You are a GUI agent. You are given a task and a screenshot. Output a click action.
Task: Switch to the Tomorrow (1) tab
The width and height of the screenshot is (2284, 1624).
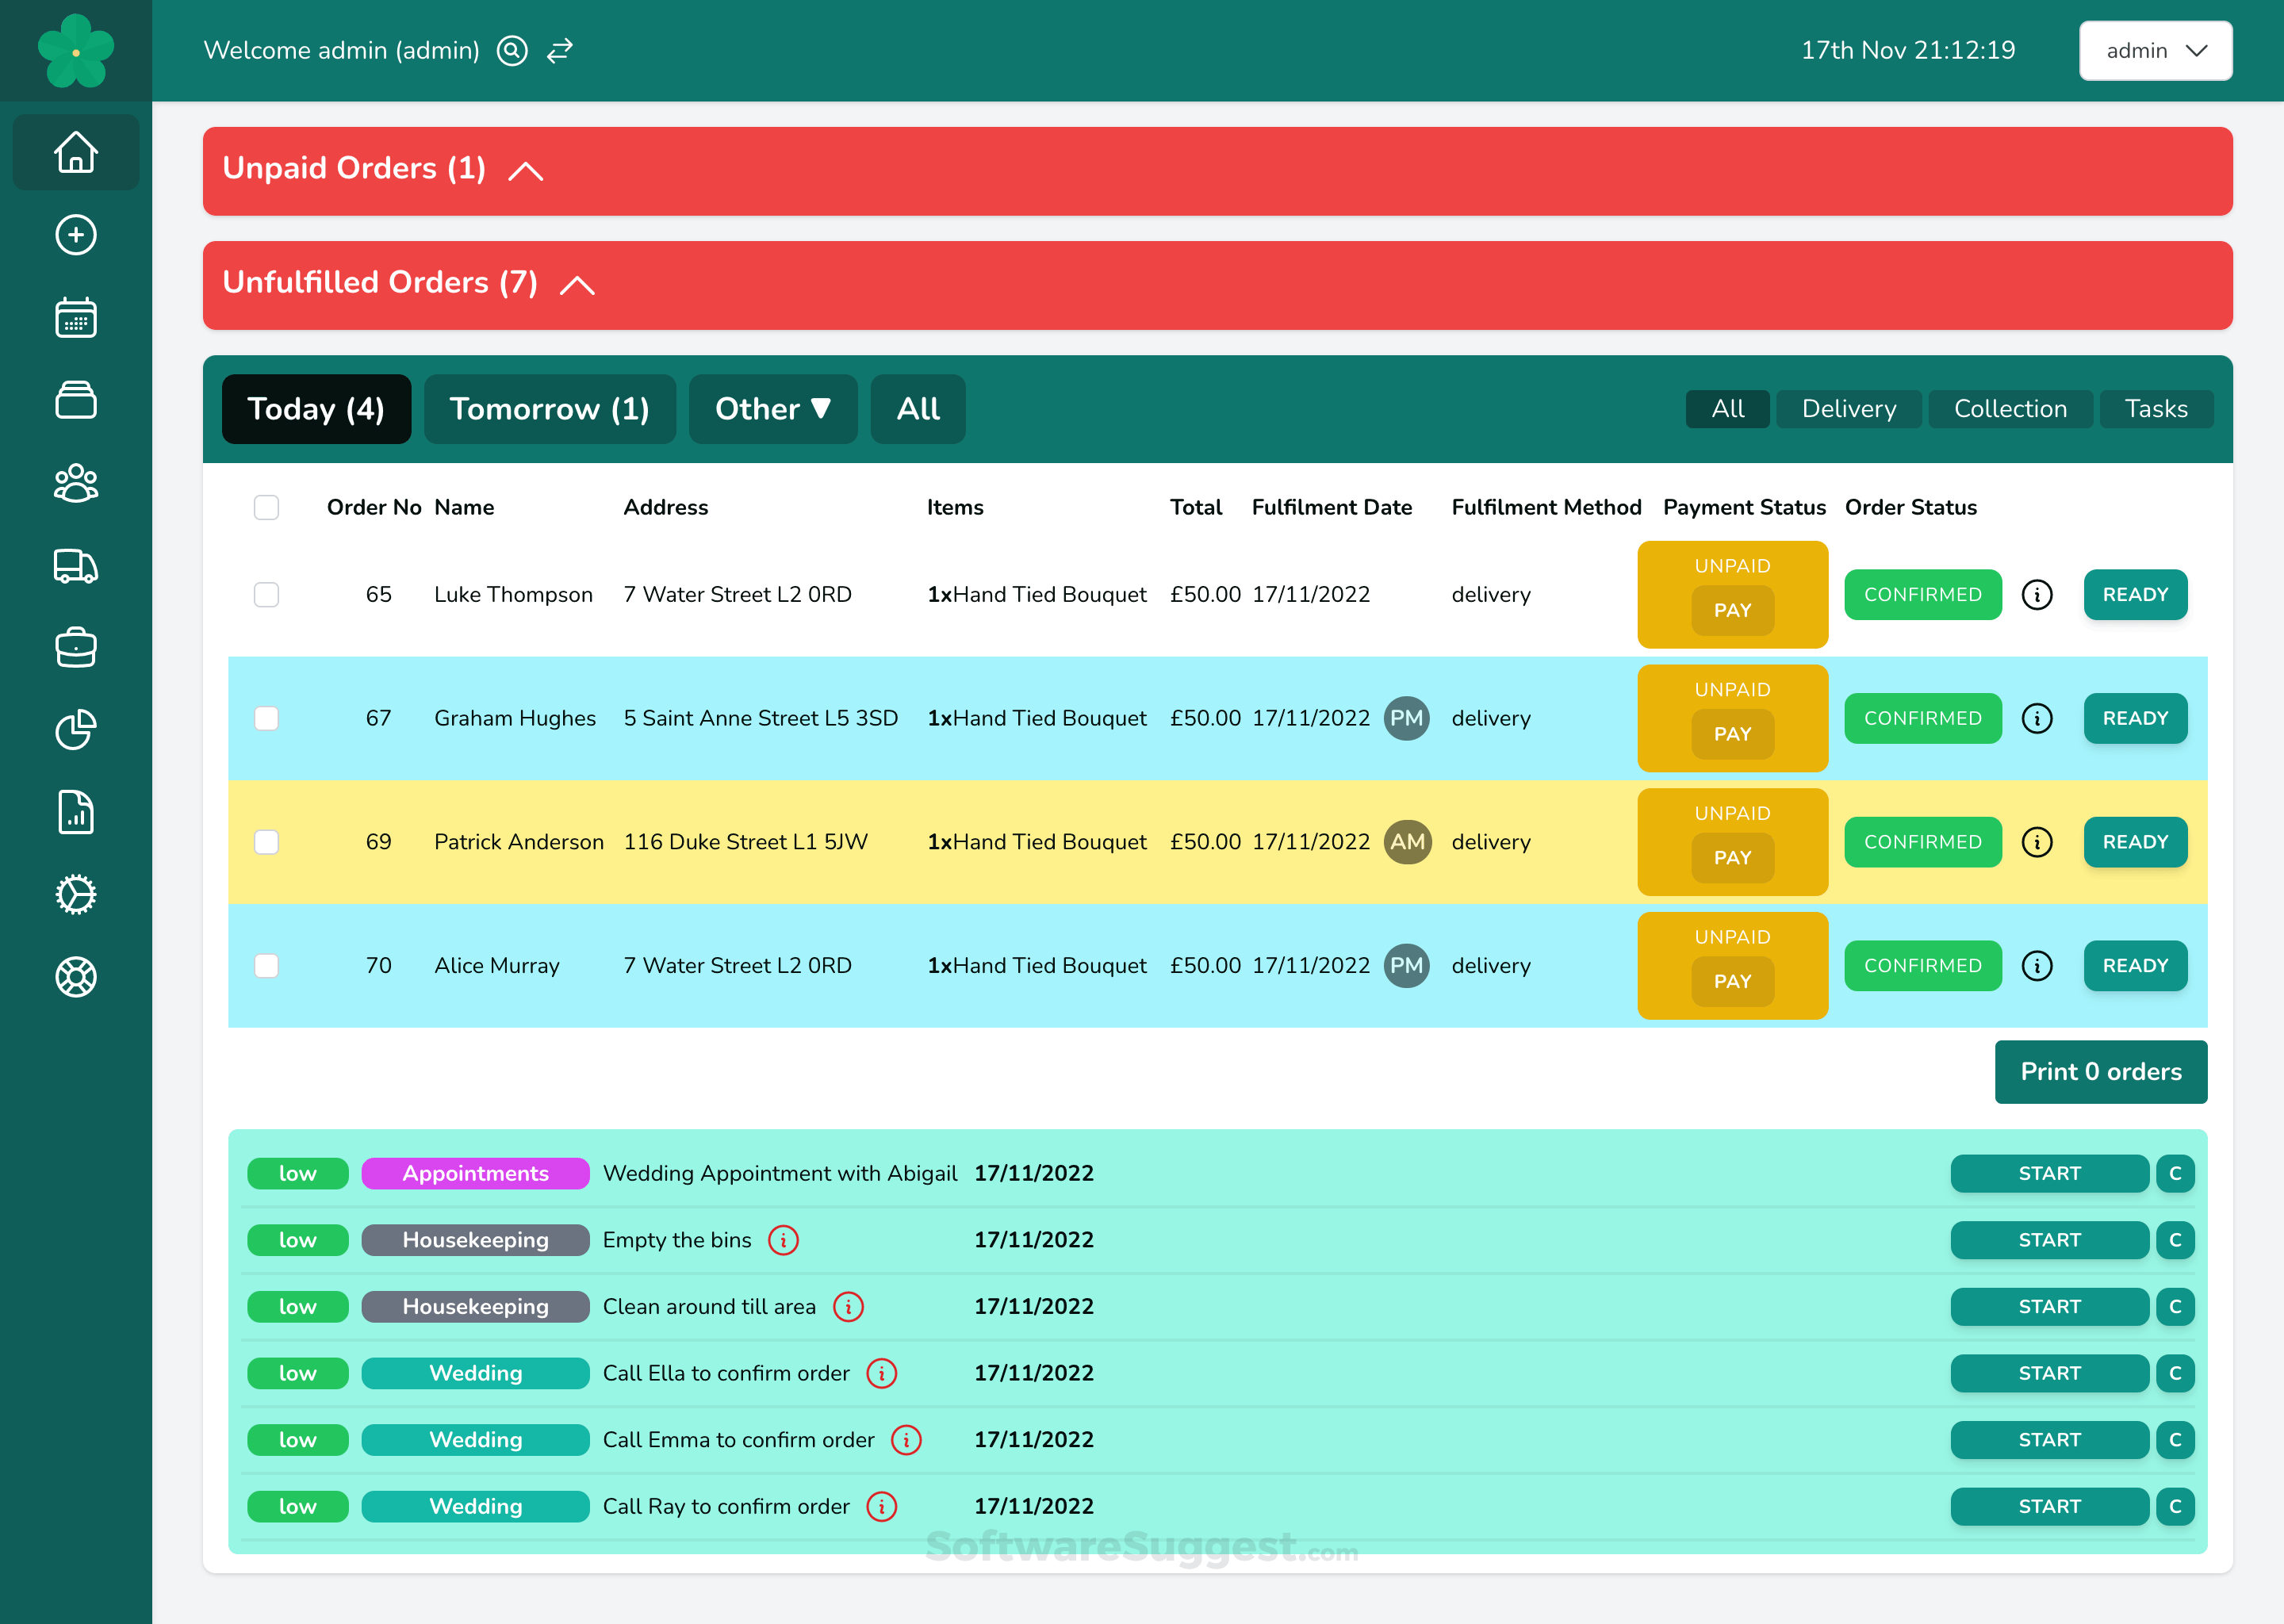(x=549, y=409)
